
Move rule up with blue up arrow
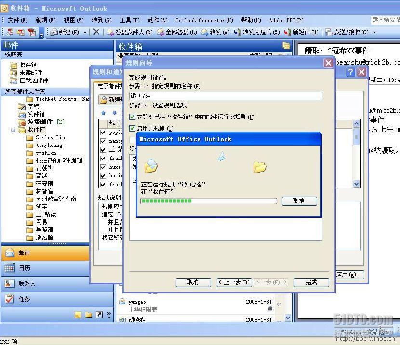tap(103, 113)
